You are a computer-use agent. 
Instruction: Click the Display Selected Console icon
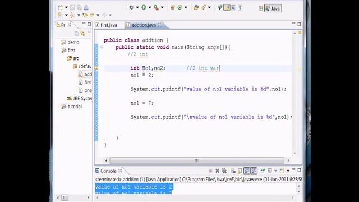[x=270, y=171]
